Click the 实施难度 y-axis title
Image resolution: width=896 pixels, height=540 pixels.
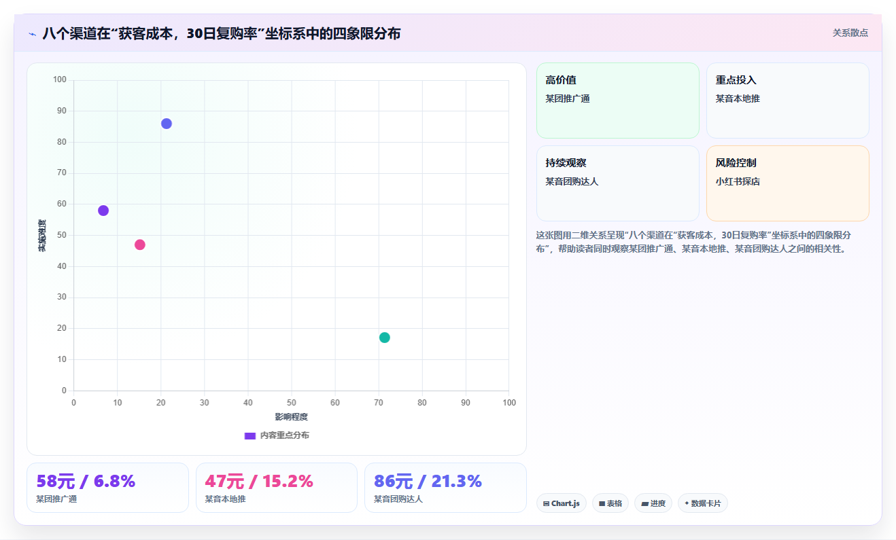pyautogui.click(x=42, y=236)
